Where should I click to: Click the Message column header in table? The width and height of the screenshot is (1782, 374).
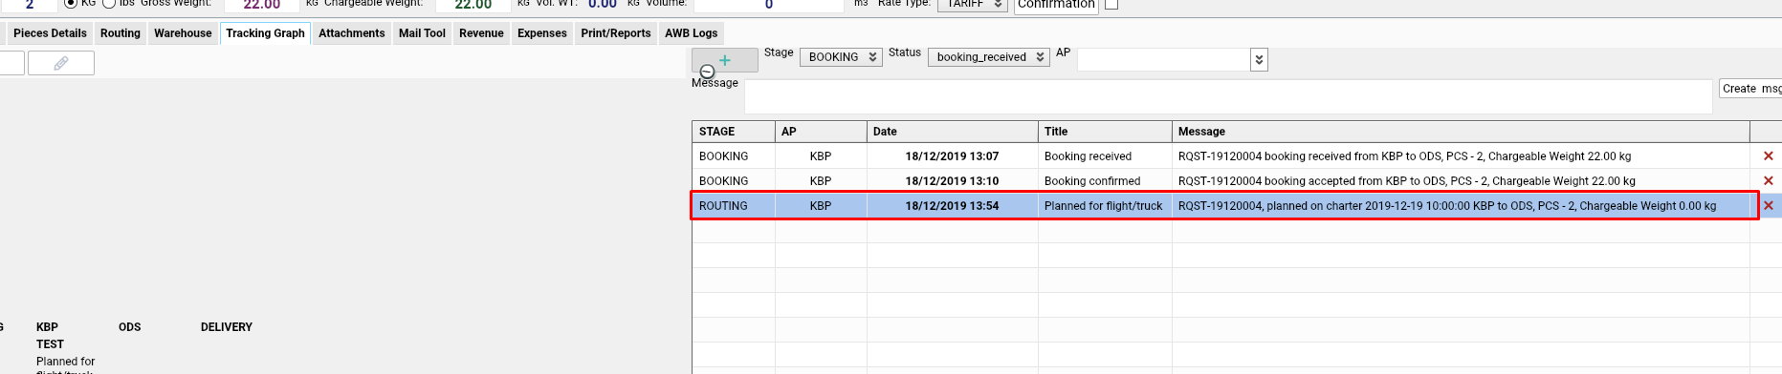[x=1461, y=132]
